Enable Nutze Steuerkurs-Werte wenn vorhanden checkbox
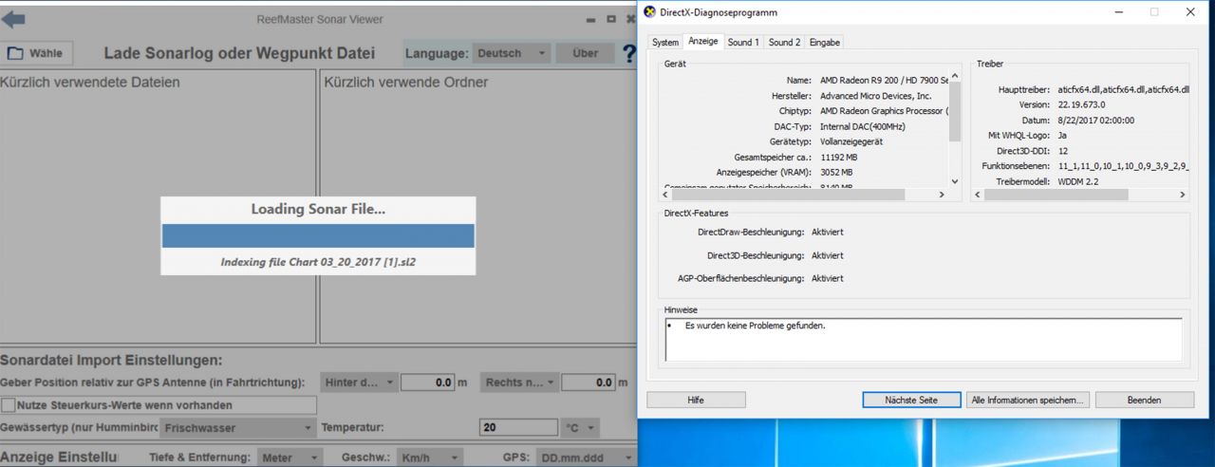 pyautogui.click(x=9, y=405)
